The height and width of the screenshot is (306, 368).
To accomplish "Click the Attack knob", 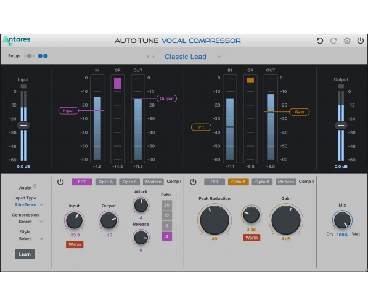I will tap(141, 206).
